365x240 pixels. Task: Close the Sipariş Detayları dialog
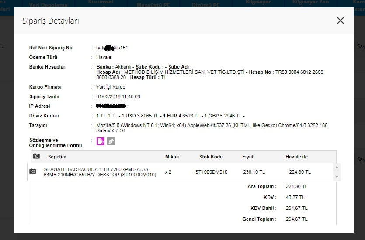click(x=340, y=21)
